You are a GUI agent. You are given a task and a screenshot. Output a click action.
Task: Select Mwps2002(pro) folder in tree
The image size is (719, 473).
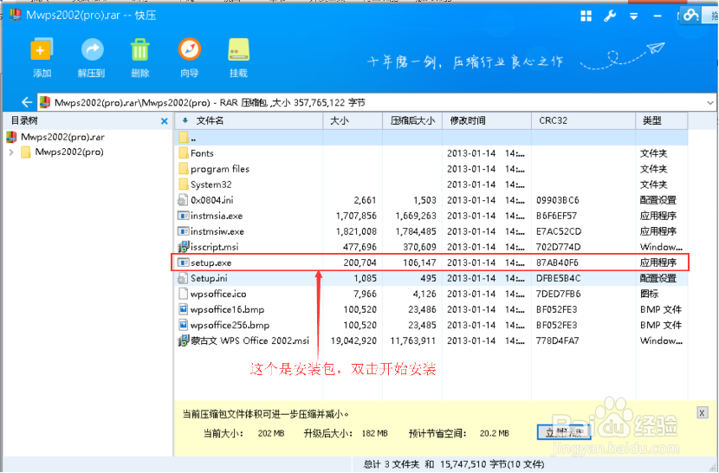point(68,152)
